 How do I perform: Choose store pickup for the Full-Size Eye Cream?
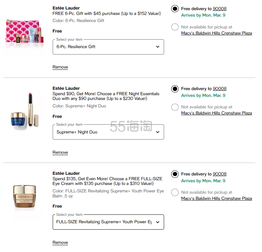[175, 192]
